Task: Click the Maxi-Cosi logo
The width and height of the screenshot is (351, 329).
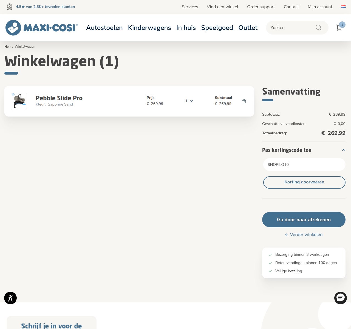Action: 42,28
